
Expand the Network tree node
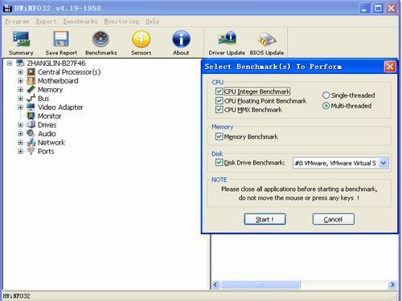[20, 142]
